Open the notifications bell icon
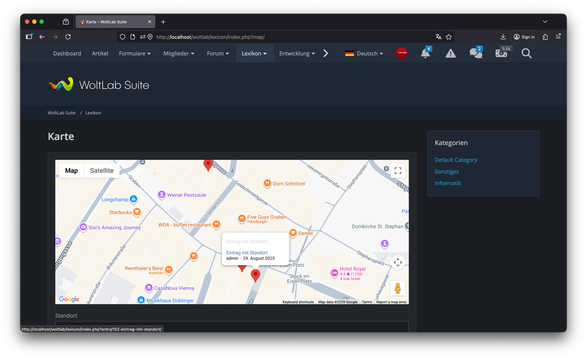The image size is (587, 359). click(x=425, y=53)
